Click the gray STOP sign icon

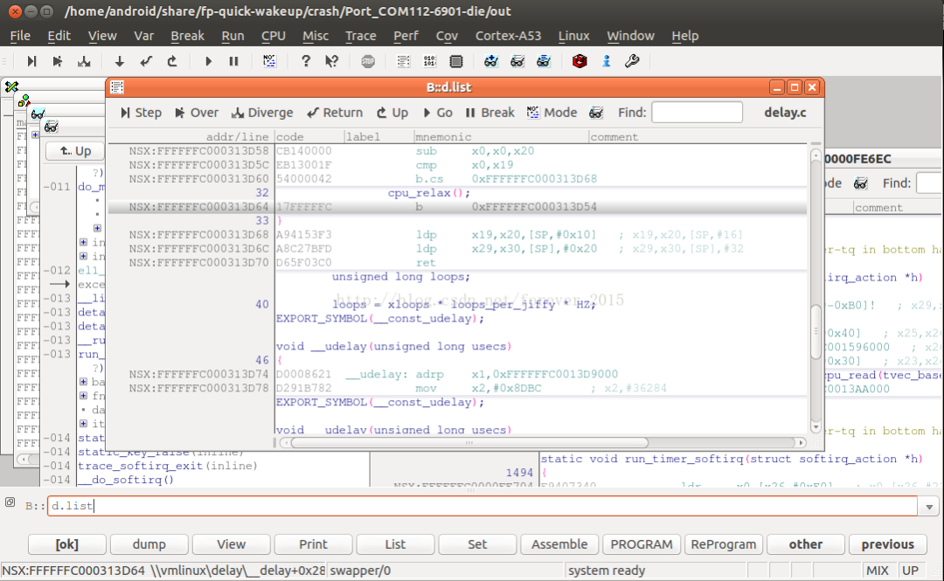(368, 61)
